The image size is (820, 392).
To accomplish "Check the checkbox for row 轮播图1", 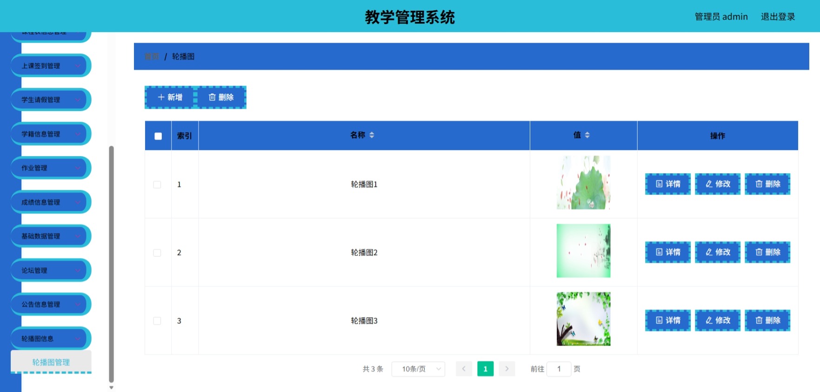I will coord(157,184).
